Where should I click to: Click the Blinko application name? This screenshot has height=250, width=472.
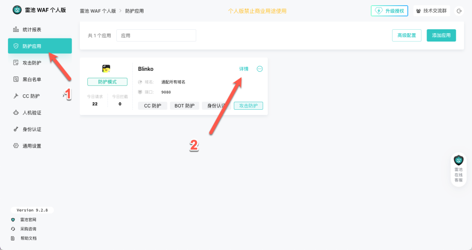point(146,69)
